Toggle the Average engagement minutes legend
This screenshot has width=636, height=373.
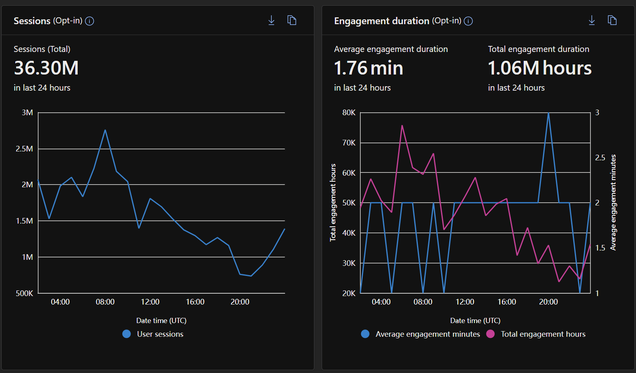coord(421,334)
